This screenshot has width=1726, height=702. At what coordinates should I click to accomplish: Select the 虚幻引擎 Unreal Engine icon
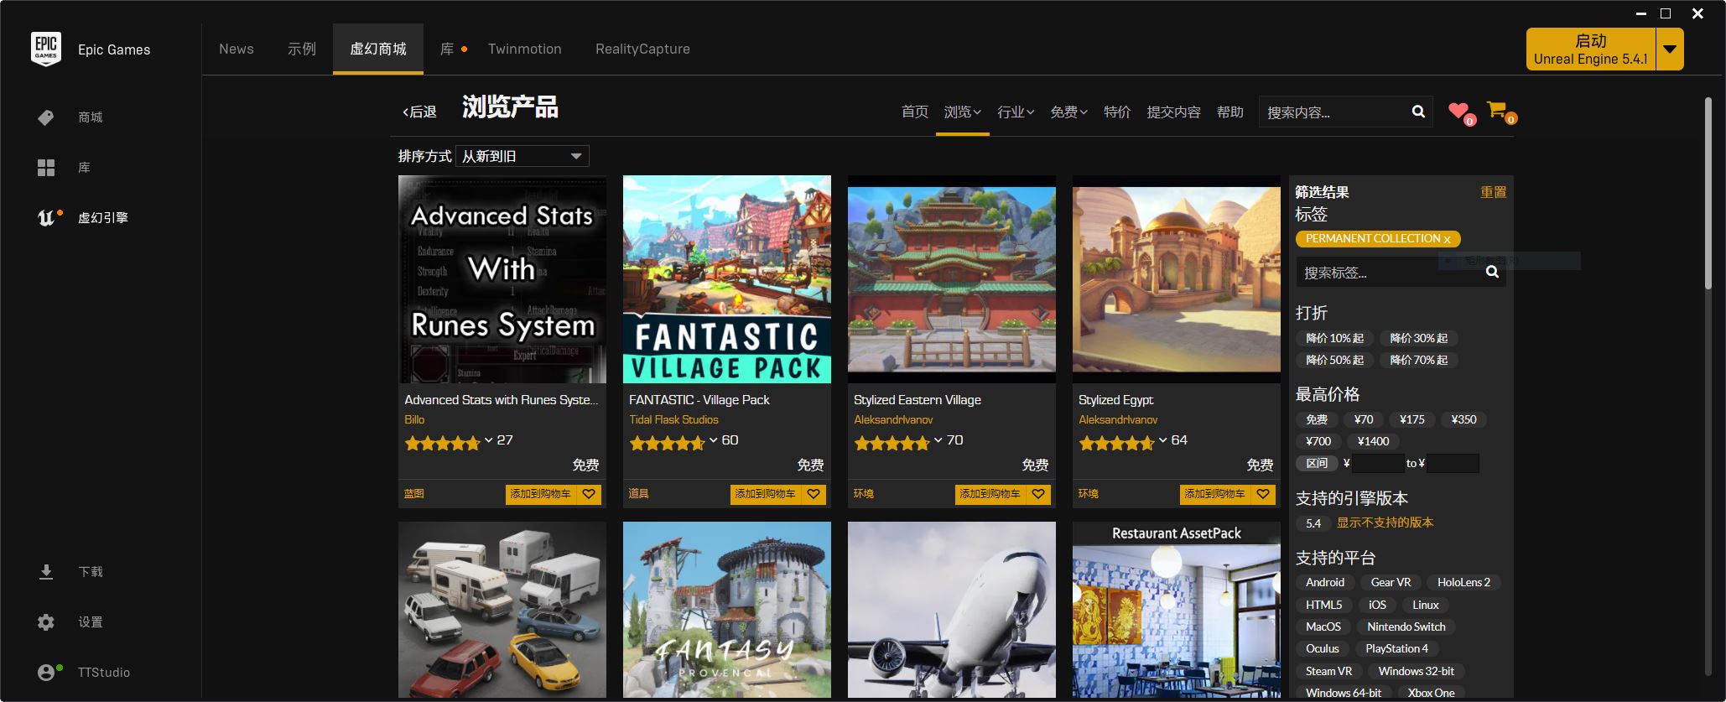(46, 218)
